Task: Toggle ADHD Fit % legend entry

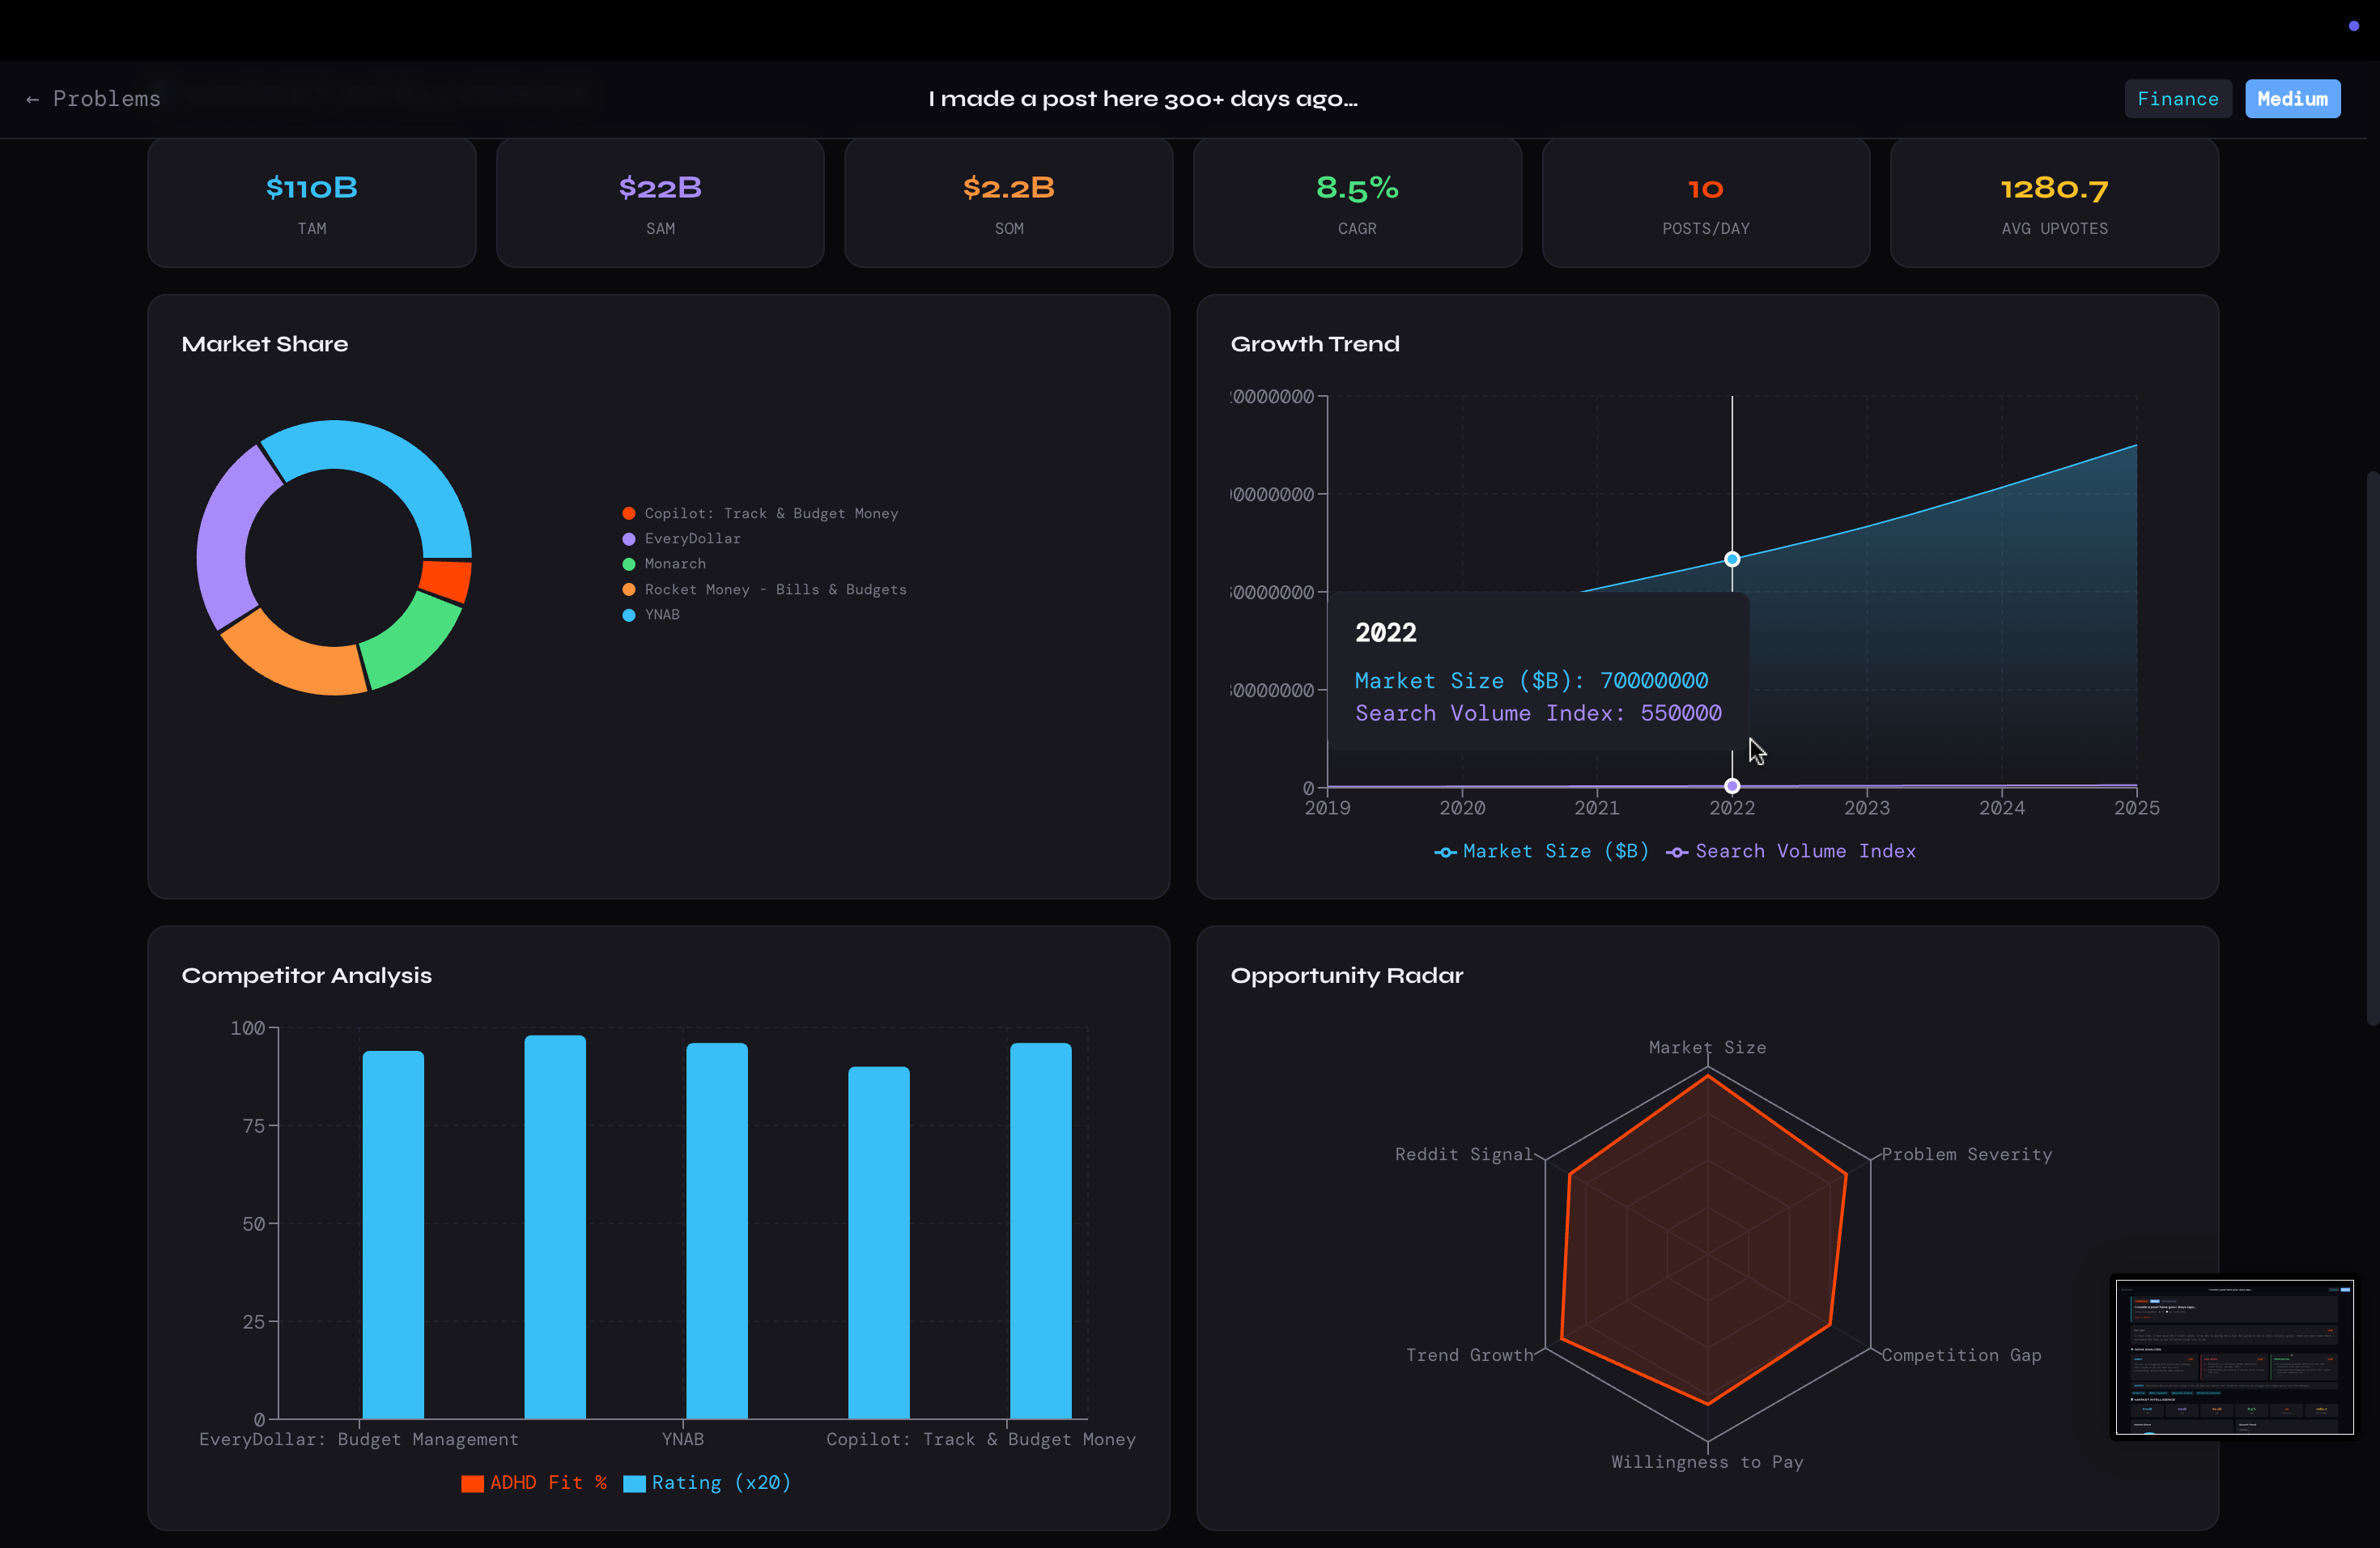Action: coord(534,1482)
